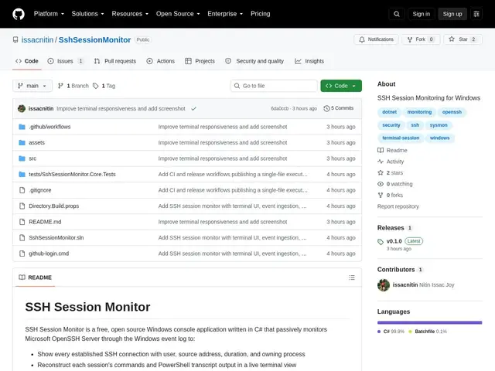Image resolution: width=495 pixels, height=371 pixels.
Task: Expand the Open Source menu
Action: coord(178,14)
